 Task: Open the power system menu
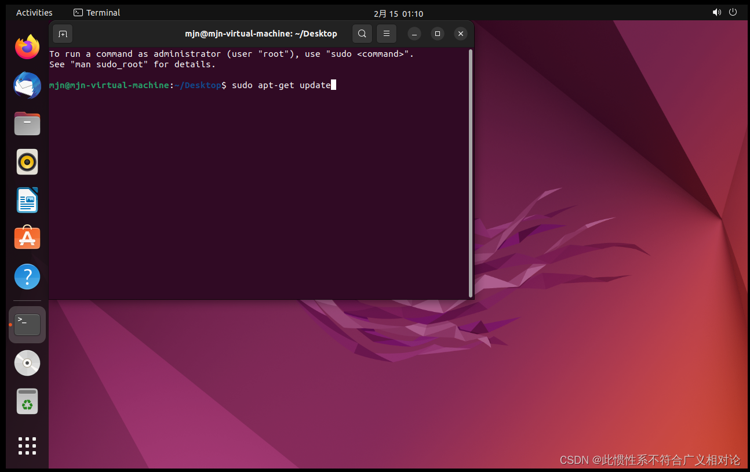(x=733, y=12)
